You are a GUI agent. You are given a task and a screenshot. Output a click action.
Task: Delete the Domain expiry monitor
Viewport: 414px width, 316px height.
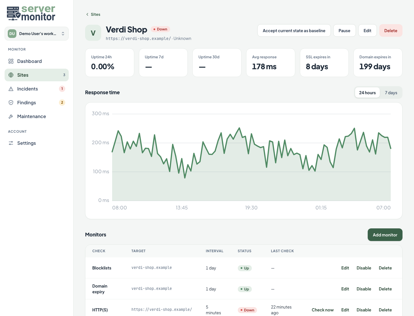[x=385, y=289]
